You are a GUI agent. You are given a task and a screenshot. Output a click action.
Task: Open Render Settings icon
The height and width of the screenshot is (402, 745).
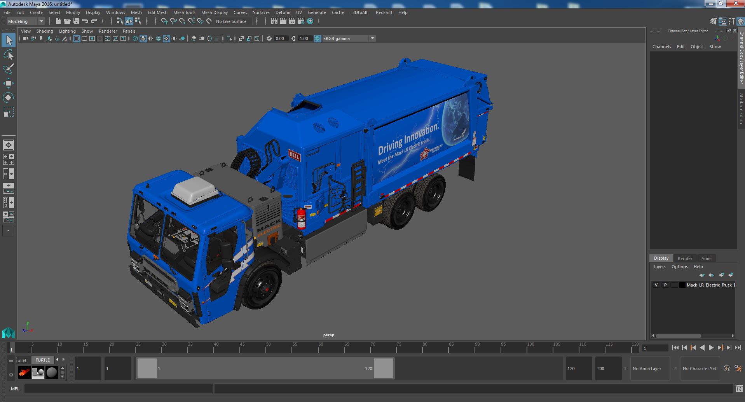(301, 21)
